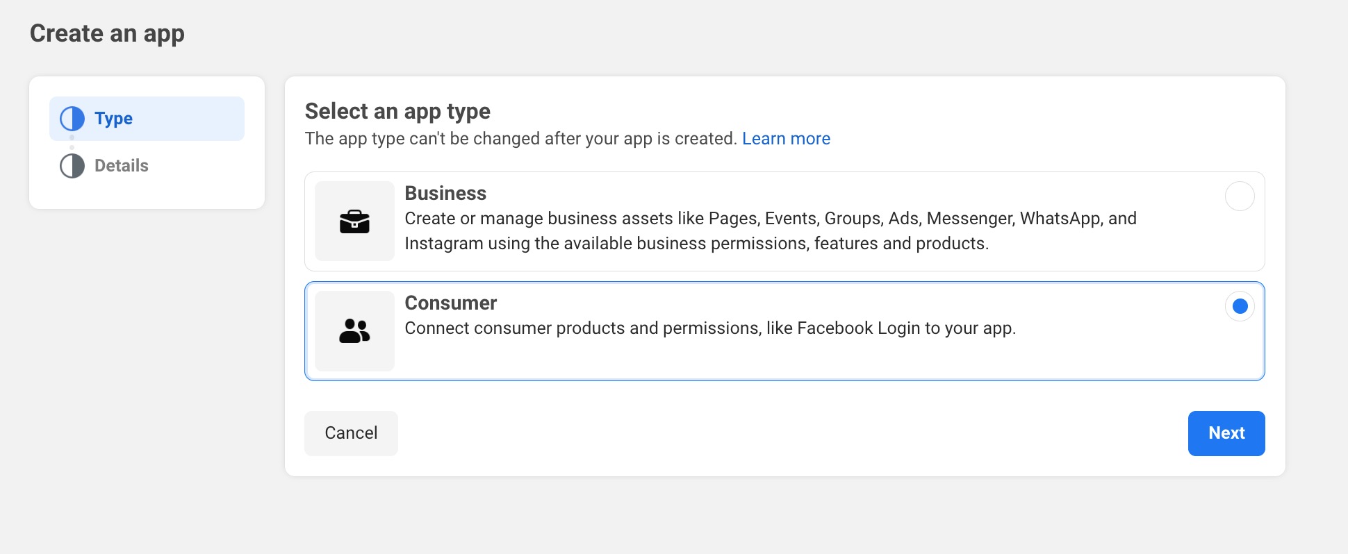Click the Business option title
Image resolution: width=1348 pixels, height=554 pixels.
click(x=445, y=193)
